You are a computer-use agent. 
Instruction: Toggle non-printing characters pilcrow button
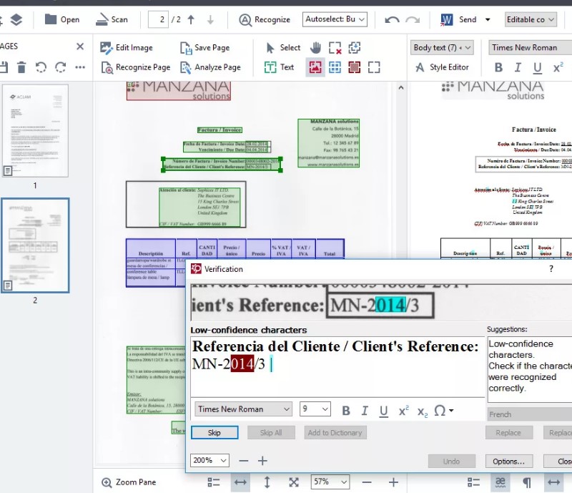(x=527, y=482)
